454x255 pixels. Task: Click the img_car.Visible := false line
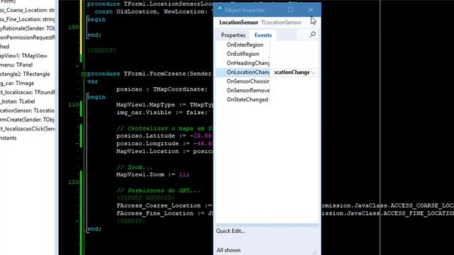click(162, 113)
